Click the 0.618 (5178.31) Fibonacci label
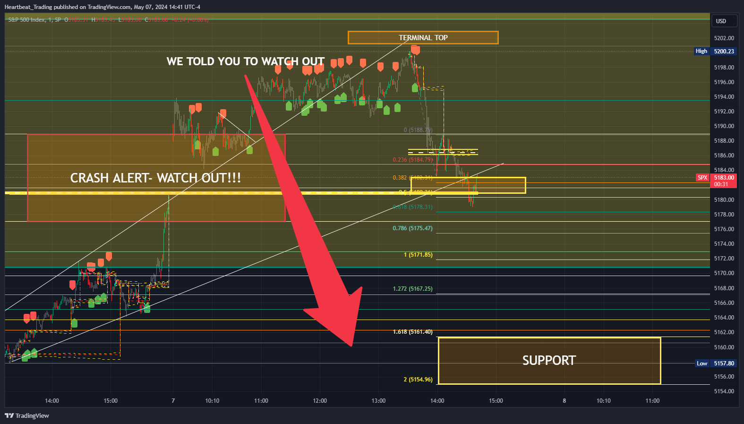This screenshot has width=744, height=424. pos(412,207)
